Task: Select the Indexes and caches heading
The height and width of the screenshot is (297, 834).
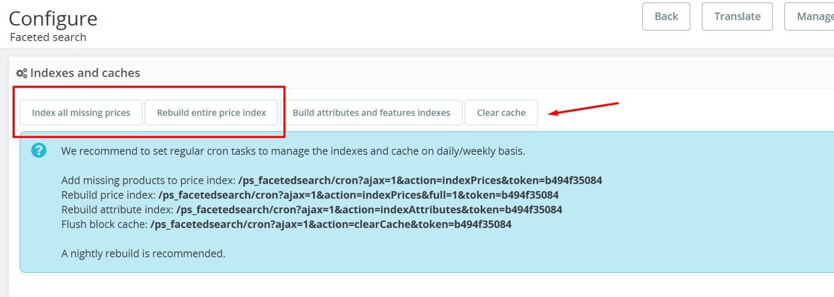Action: pos(85,73)
